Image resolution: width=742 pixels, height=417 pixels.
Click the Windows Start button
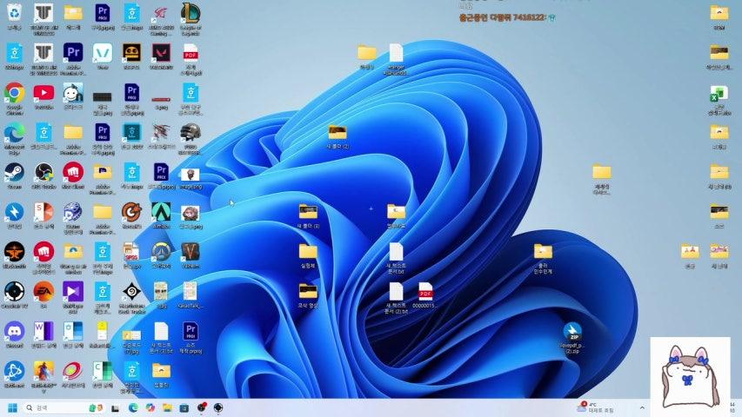13,407
